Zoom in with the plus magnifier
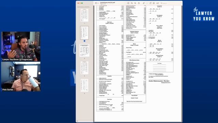Screen dimensions: 218x123 tap(135, 3)
